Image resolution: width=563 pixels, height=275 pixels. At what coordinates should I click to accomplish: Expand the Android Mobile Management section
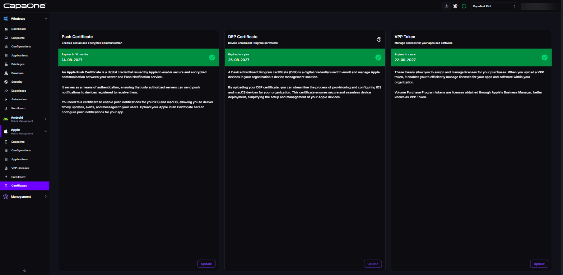point(25,119)
